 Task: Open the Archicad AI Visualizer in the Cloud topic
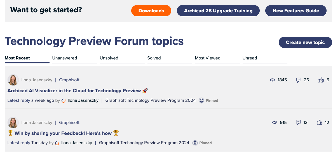click(x=78, y=91)
